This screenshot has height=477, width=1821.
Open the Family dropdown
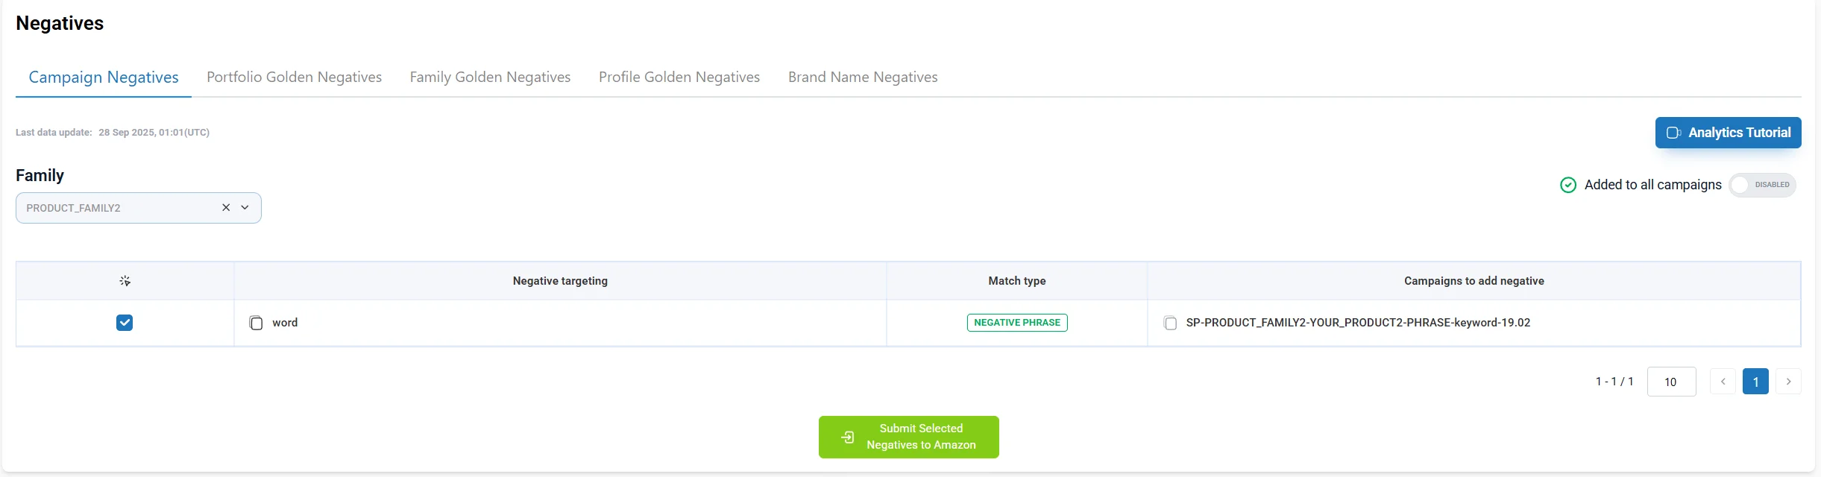pos(245,207)
